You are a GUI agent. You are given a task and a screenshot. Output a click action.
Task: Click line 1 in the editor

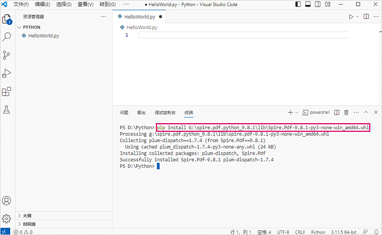243,35
